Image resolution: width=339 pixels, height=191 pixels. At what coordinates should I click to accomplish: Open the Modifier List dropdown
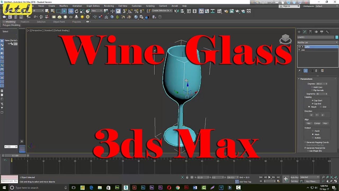318,42
